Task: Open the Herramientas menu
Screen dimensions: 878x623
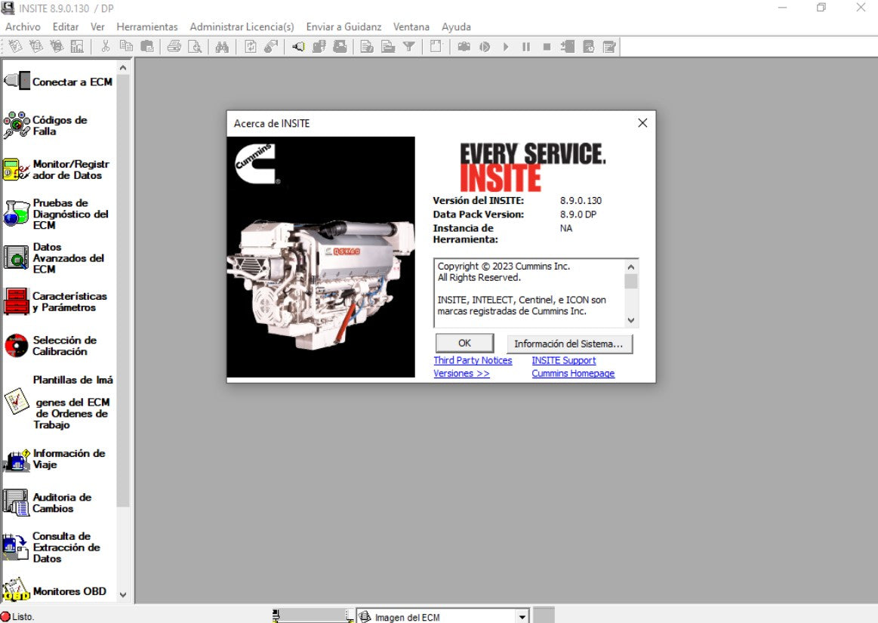Action: (147, 26)
